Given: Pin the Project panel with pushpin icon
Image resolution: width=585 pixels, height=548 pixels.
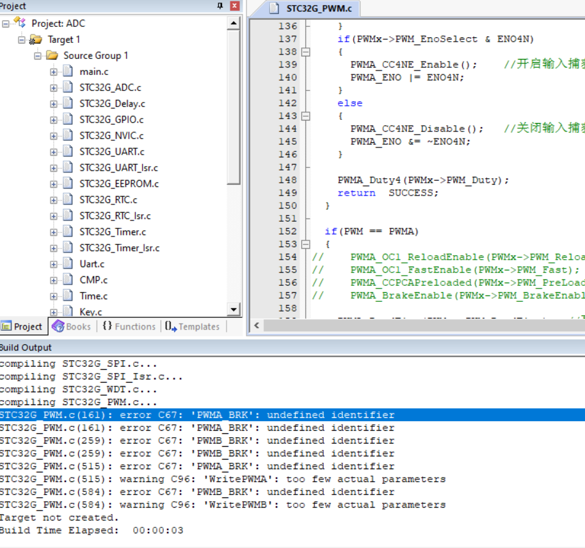Looking at the screenshot, I should 220,6.
